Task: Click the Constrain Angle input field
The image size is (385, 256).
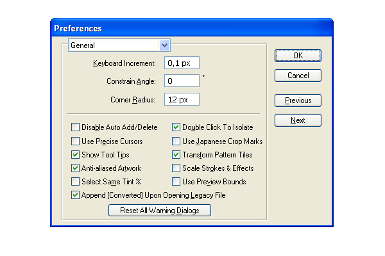Action: tap(182, 81)
